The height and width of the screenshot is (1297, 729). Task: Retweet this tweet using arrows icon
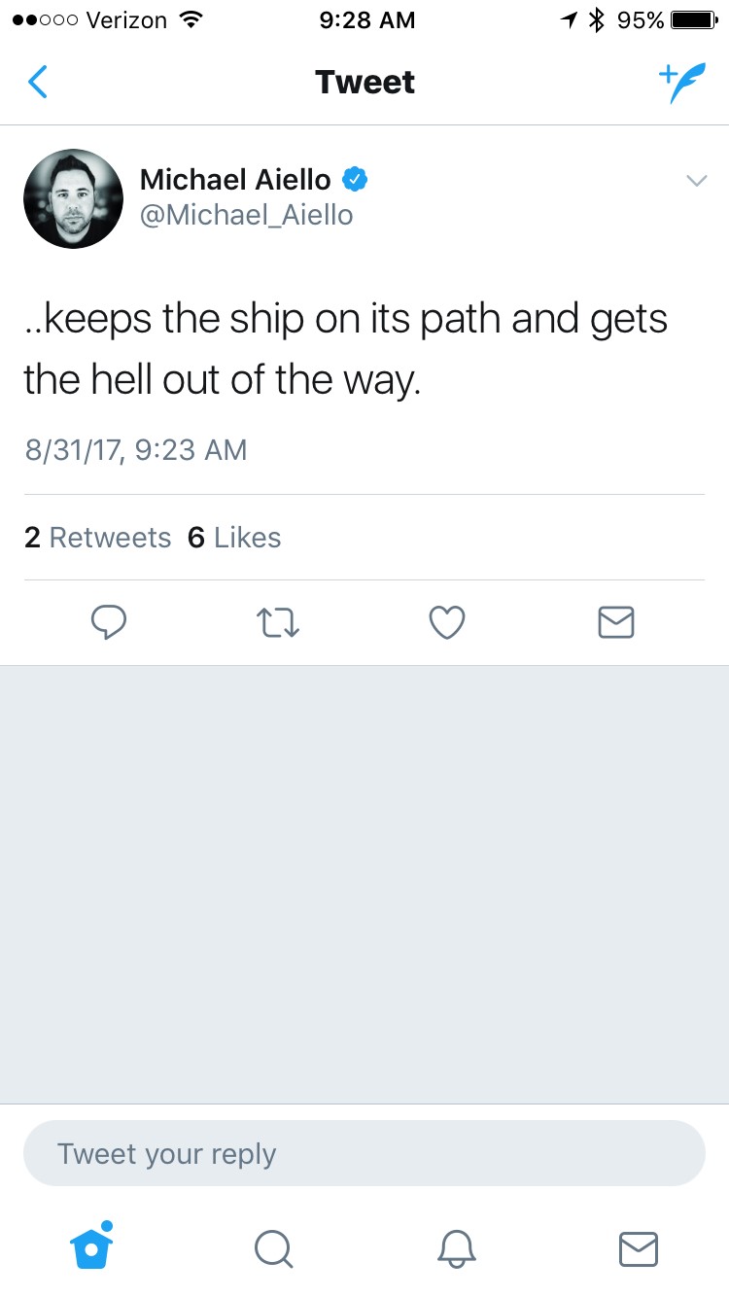pyautogui.click(x=278, y=622)
